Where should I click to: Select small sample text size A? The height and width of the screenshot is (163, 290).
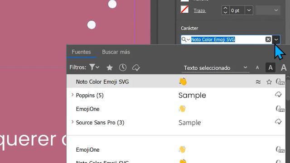point(257,67)
